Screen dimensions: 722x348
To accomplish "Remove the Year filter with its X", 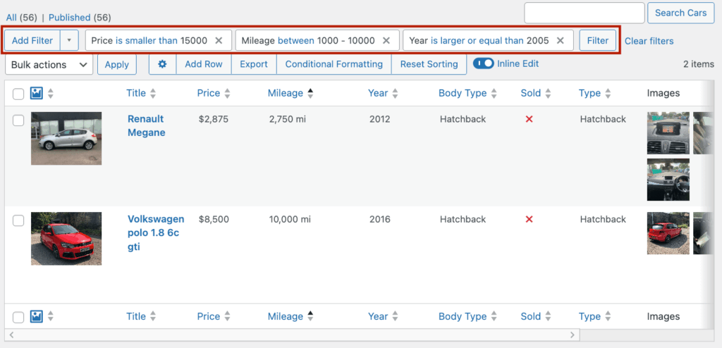I will (x=561, y=41).
